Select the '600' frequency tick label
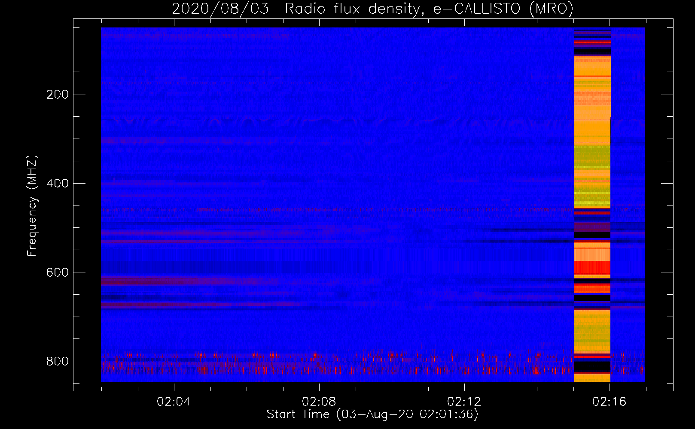 point(58,272)
